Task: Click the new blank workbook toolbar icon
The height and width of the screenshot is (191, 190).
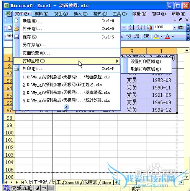Action: point(10,28)
